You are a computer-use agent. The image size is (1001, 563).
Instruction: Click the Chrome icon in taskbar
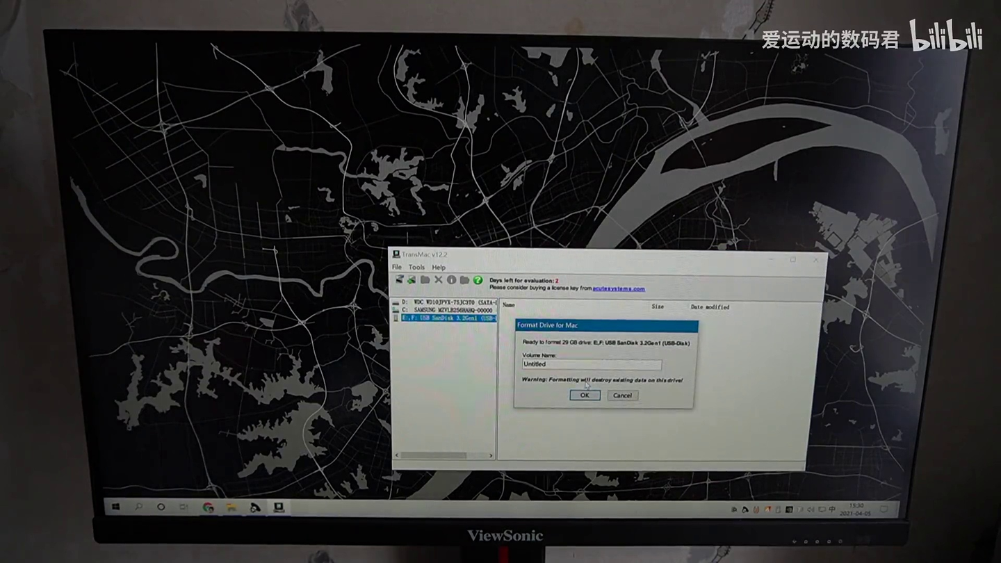208,507
